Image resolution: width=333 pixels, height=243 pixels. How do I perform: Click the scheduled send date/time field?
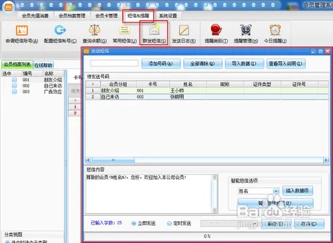click(228, 224)
